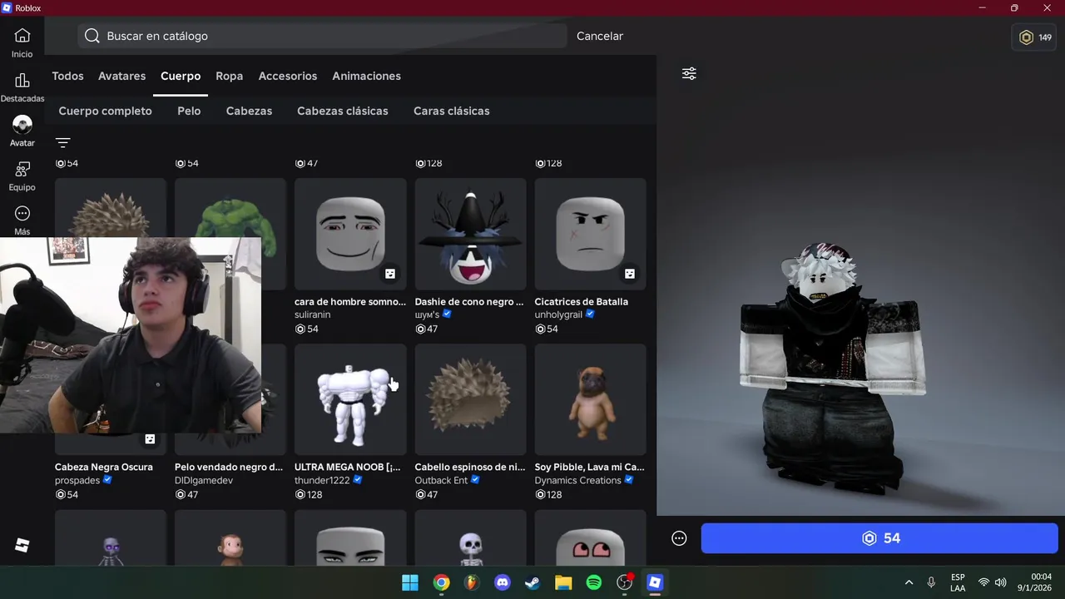This screenshot has width=1065, height=599.
Task: Open Spotify from taskbar
Action: pyautogui.click(x=594, y=582)
